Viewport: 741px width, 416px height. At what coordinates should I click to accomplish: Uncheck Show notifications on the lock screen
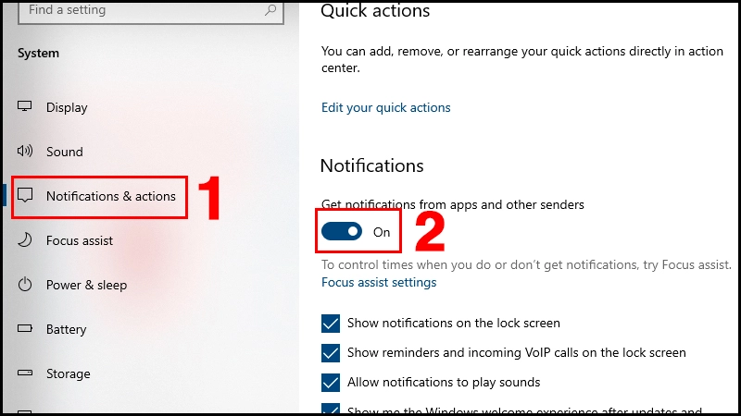click(x=331, y=324)
